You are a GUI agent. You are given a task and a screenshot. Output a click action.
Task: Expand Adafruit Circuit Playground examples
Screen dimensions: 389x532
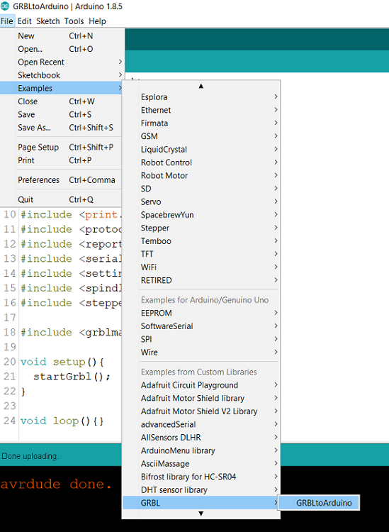(x=201, y=385)
